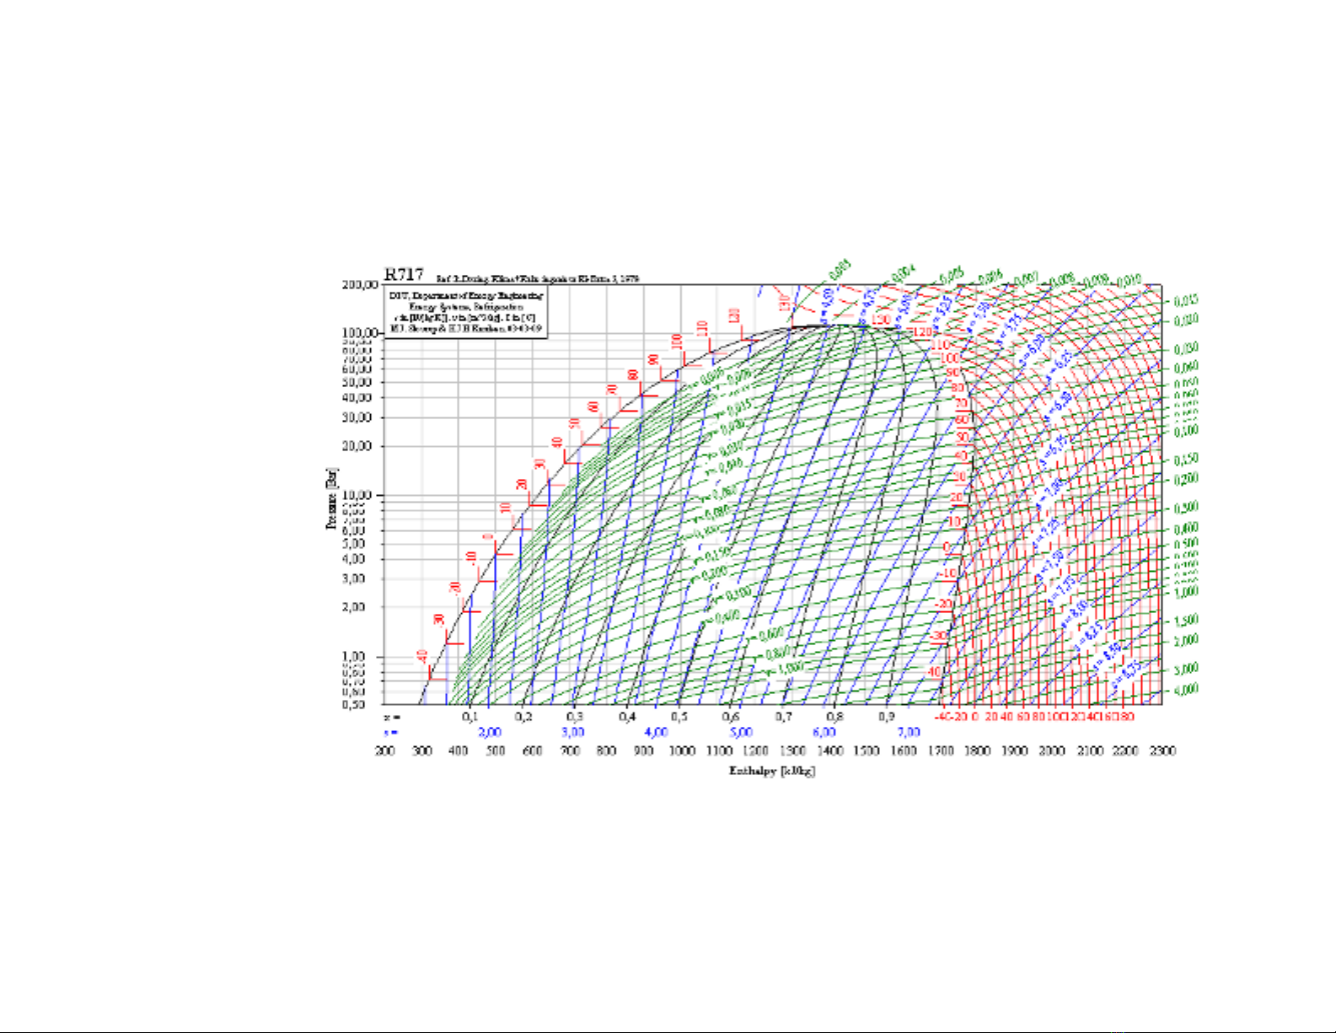The width and height of the screenshot is (1336, 1033).
Task: Click the 0,1 vapor quality label
Action: tap(470, 717)
